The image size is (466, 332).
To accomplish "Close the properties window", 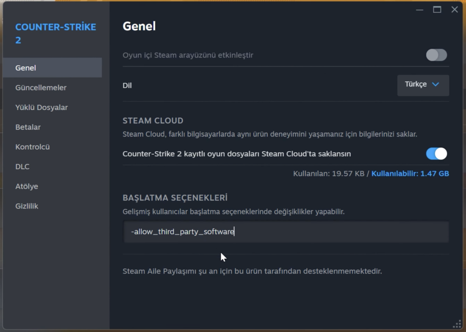I will 454,10.
